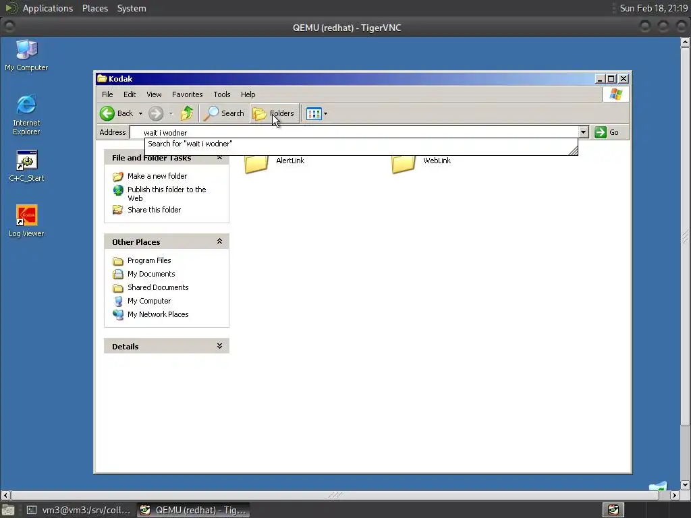This screenshot has height=518, width=691.
Task: Click the VNC horizontal scrollbar right arrow
Action: coord(674,496)
